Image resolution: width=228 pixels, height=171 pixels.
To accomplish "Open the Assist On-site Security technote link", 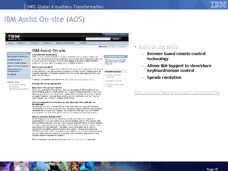I will coord(77,139).
